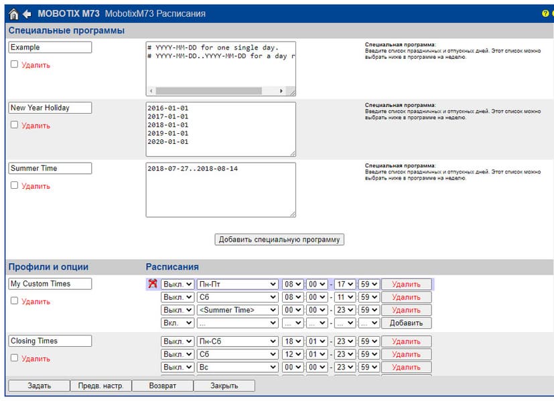Go to the camera home page icon
This screenshot has height=401, width=554.
coord(13,14)
